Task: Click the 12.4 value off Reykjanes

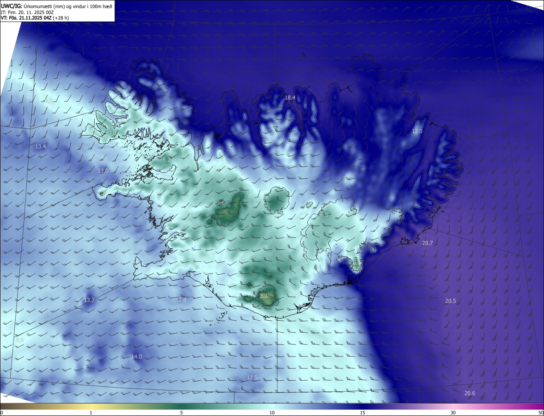Action: 181,300
